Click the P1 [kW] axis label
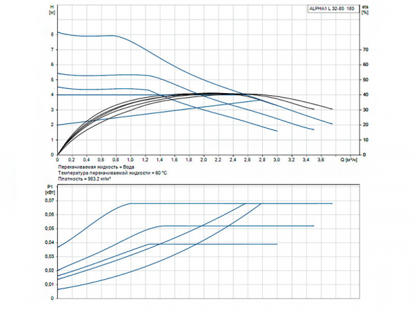 (50, 189)
